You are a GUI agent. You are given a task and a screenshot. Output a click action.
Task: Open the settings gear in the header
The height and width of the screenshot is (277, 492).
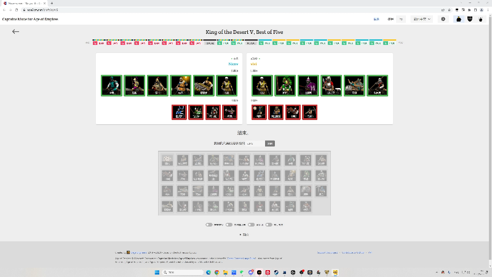(443, 19)
